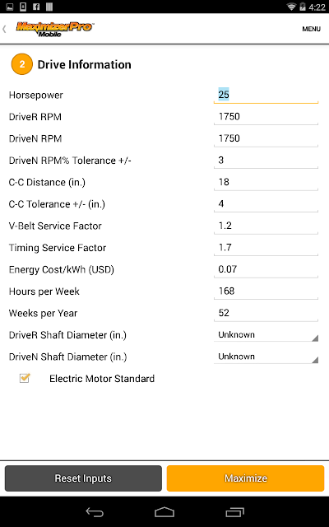
Task: Edit the DriveR RPM field
Action: pos(266,117)
